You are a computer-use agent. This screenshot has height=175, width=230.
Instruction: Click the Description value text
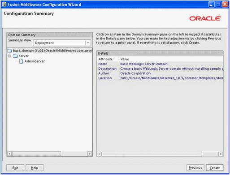click(172, 68)
